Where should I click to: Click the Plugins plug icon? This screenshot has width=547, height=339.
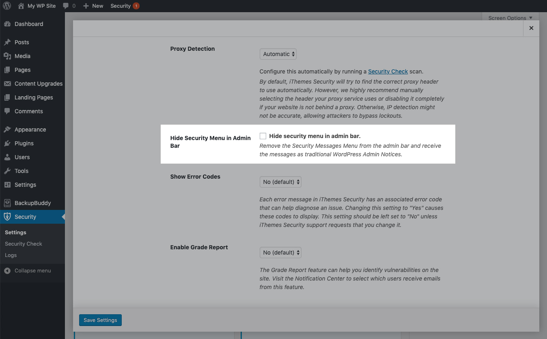7,143
